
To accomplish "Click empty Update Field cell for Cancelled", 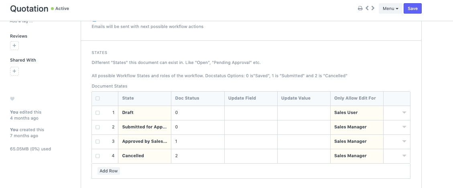I will click(250, 156).
